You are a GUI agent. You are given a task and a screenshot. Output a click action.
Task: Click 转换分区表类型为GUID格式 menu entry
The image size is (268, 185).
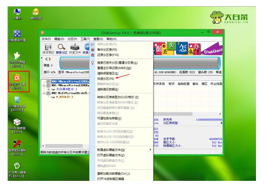[x=118, y=97]
